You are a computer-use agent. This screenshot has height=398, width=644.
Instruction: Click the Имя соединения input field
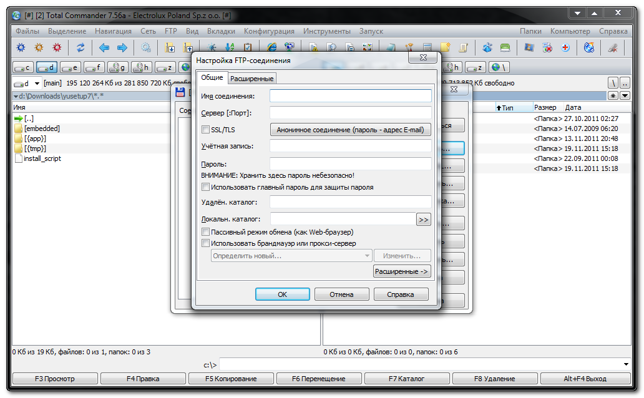(350, 96)
